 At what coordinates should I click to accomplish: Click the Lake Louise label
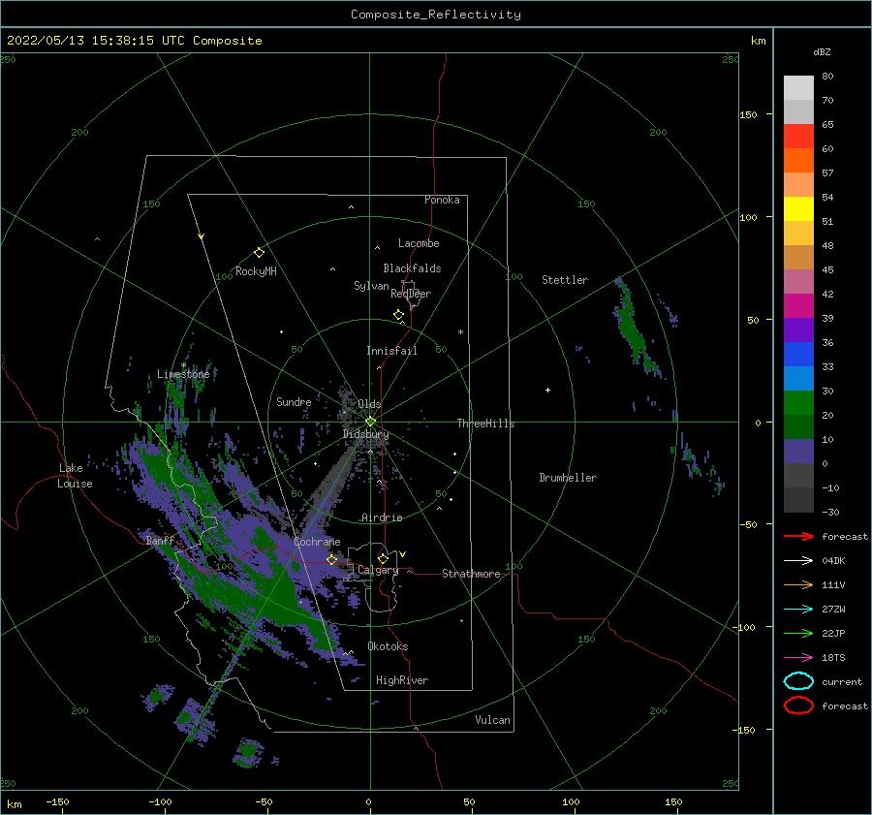[75, 476]
